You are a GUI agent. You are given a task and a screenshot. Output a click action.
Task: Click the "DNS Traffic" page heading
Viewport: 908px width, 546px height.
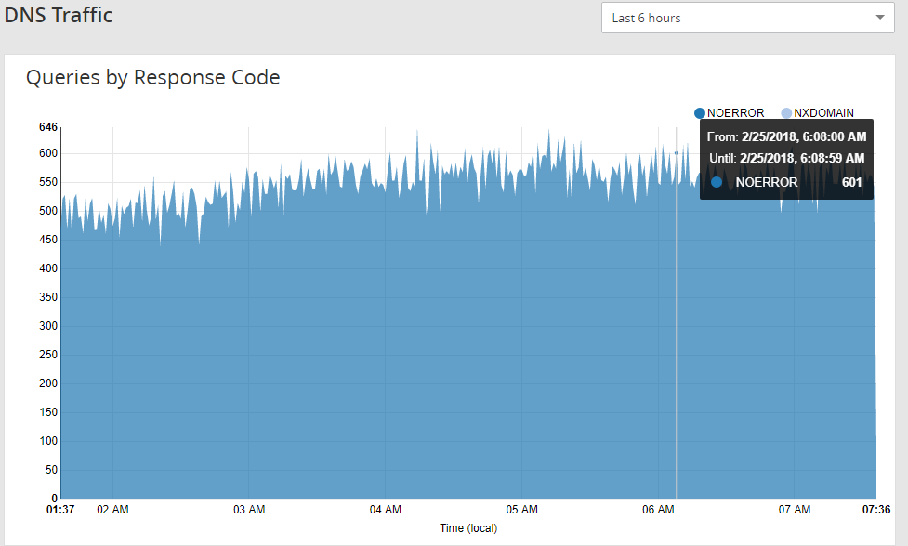(x=59, y=15)
